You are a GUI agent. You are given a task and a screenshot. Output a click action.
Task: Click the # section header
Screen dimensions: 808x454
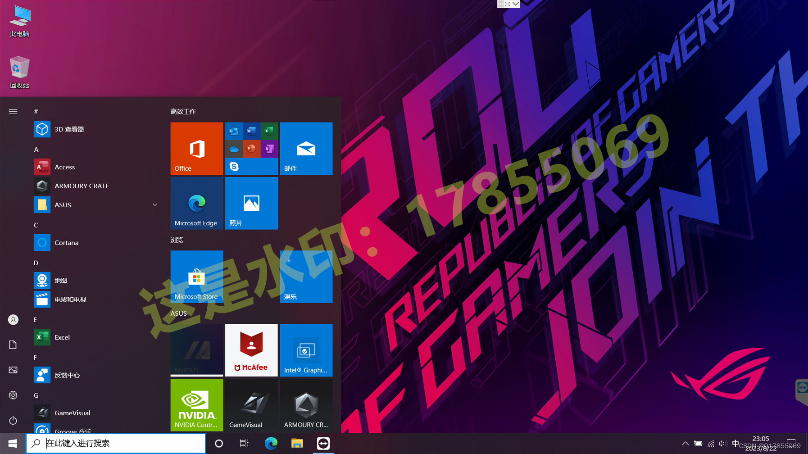tap(36, 111)
